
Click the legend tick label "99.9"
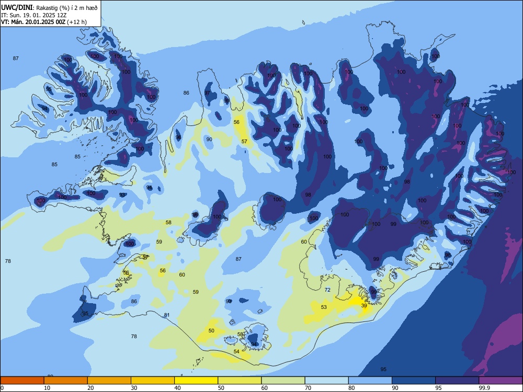(484, 388)
